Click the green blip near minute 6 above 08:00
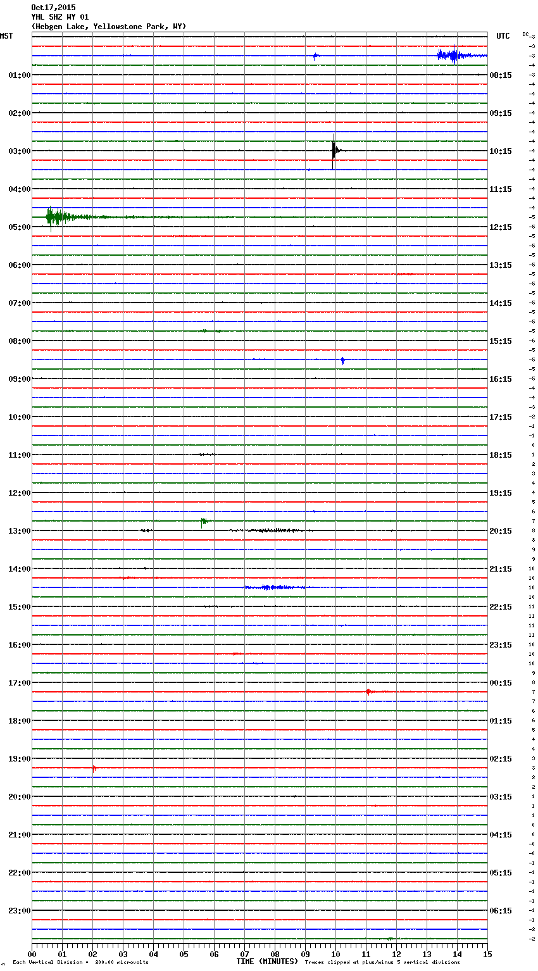This screenshot has width=538, height=971. click(210, 331)
